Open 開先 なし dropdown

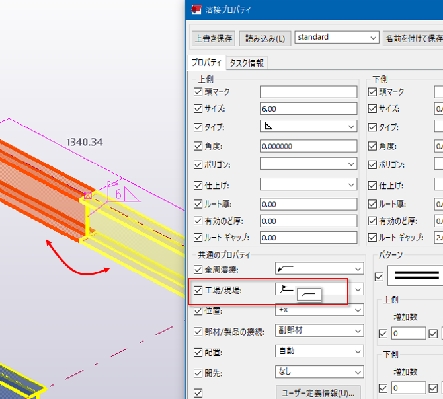[x=319, y=372]
